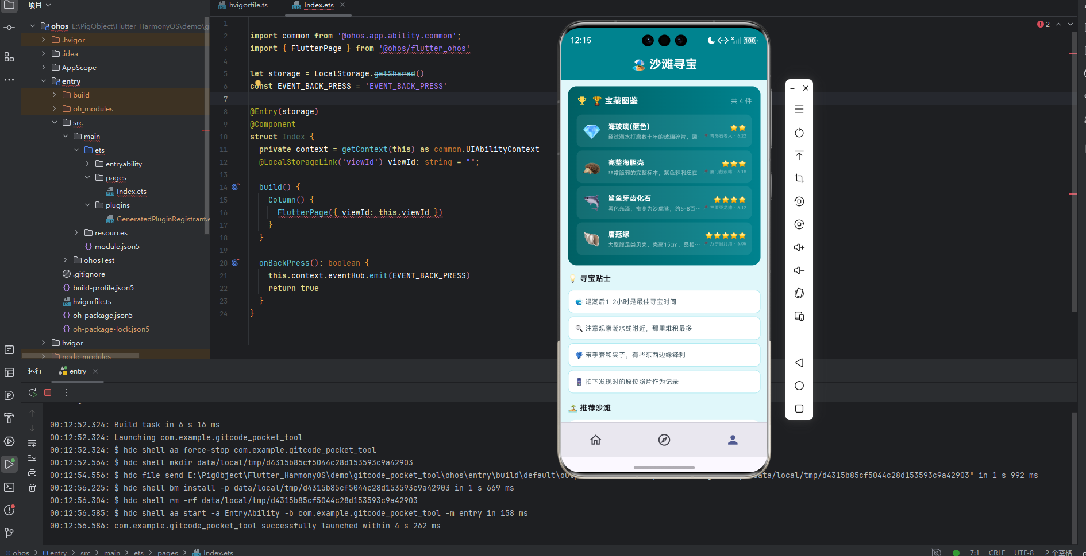This screenshot has width=1086, height=556.
Task: Collapse the ohos root project node
Action: (33, 26)
